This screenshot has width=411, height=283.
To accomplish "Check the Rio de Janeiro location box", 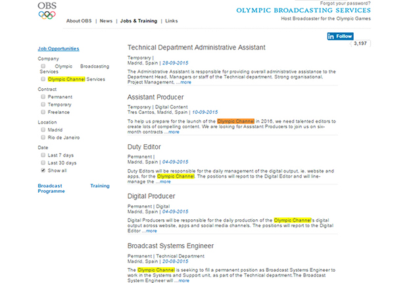I will click(43, 138).
